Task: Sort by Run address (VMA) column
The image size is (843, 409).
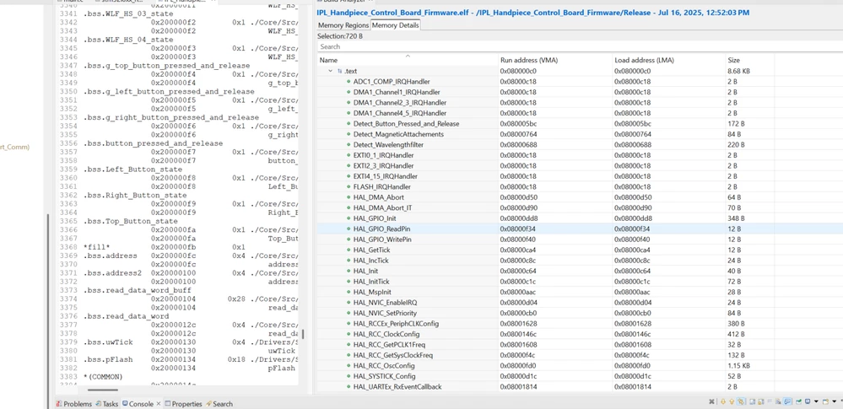Action: pos(555,60)
